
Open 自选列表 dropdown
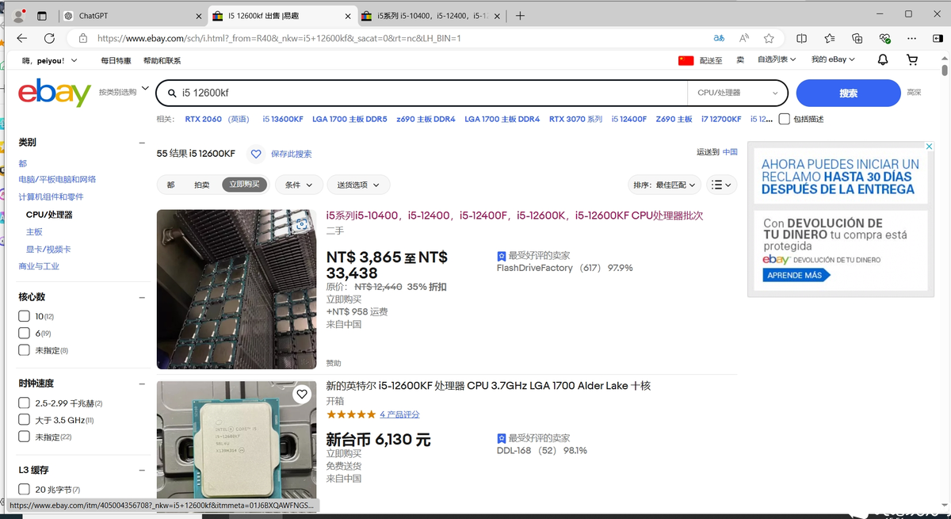tap(777, 60)
